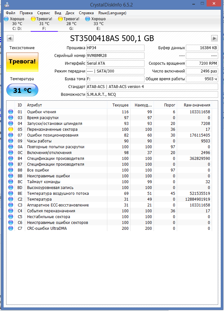Click the Прошивка field HP34
Viewport: 224px width, 311px height.
pyautogui.click(x=115, y=48)
